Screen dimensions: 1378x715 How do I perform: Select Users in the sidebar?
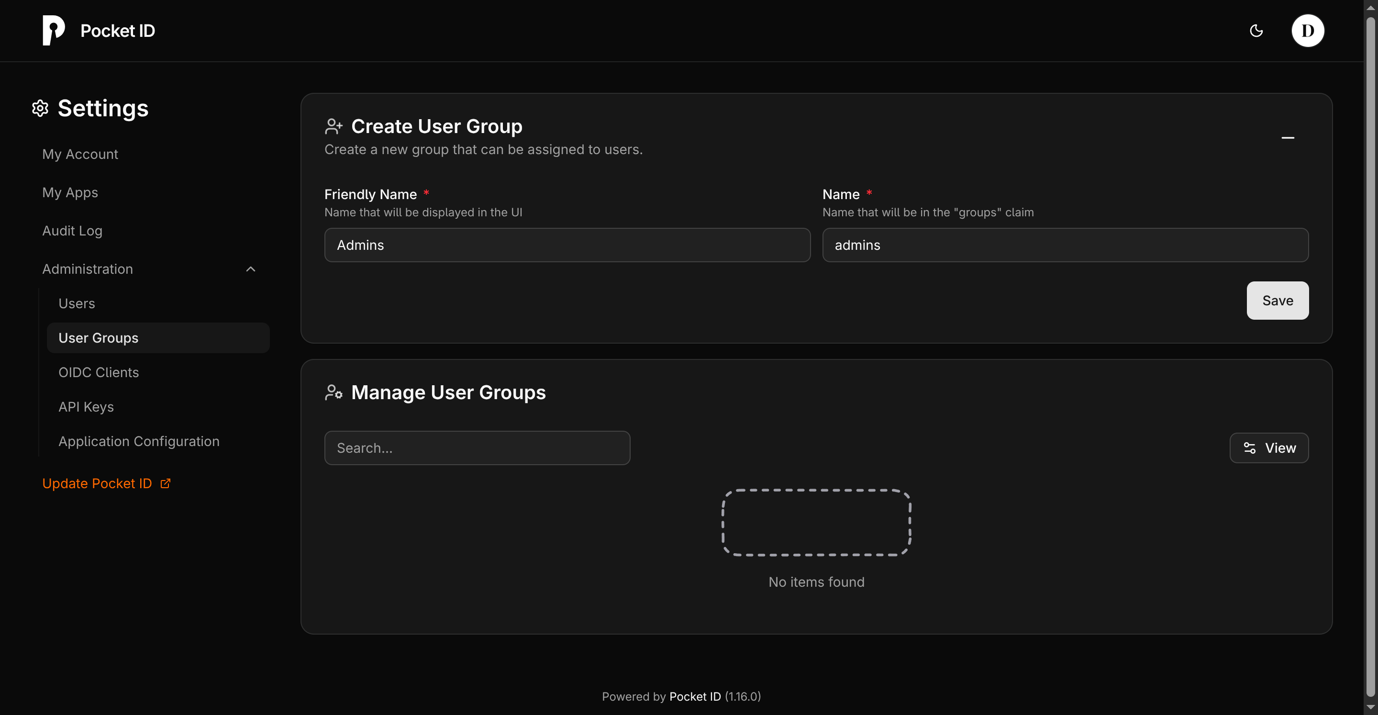pyautogui.click(x=77, y=303)
